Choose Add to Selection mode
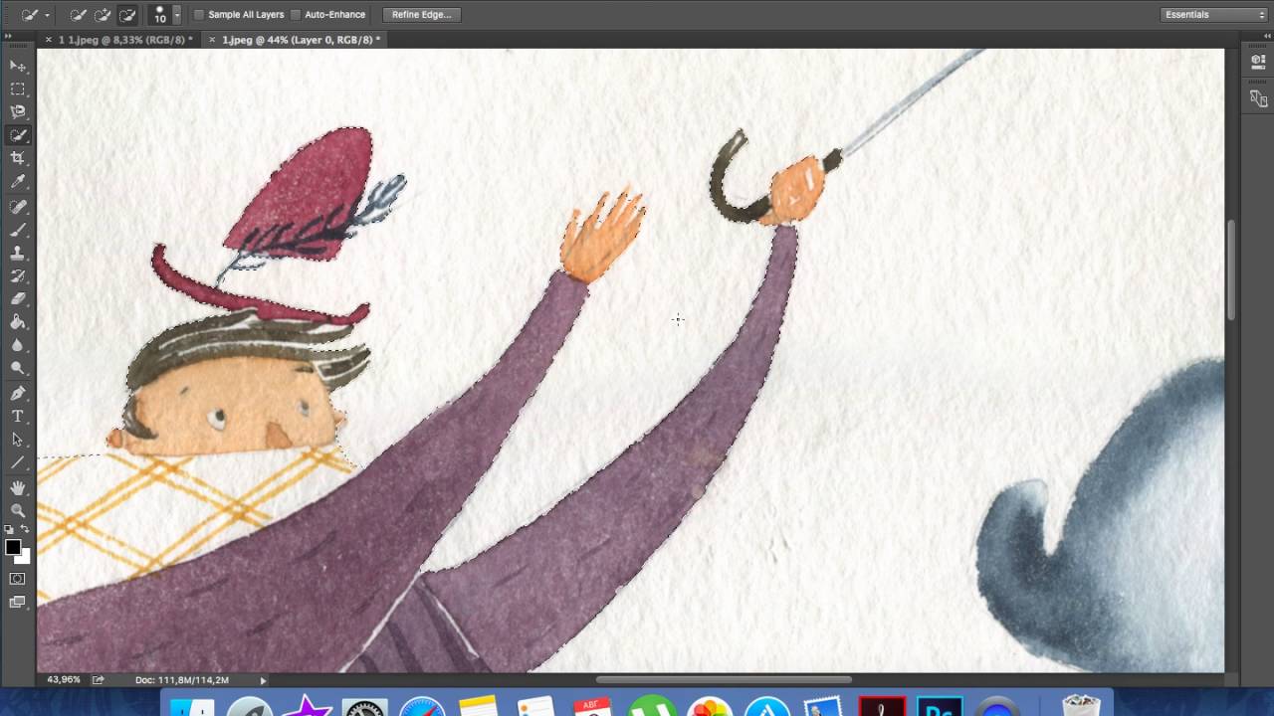This screenshot has width=1274, height=716. pos(103,15)
